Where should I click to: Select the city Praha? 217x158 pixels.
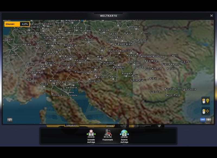pyautogui.click(x=89, y=40)
